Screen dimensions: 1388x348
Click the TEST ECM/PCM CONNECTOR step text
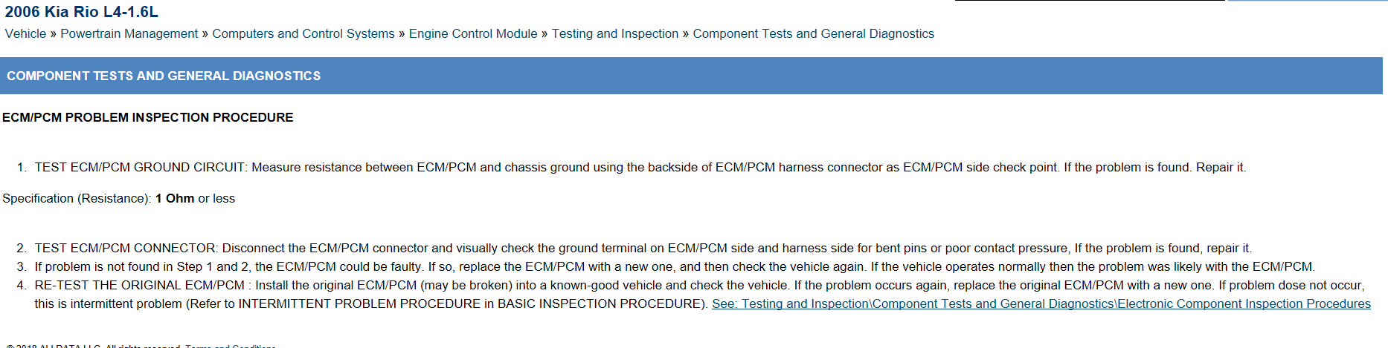point(126,249)
